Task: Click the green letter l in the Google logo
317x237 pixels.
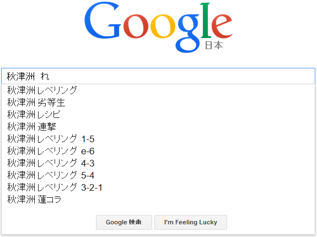Action: [206, 20]
